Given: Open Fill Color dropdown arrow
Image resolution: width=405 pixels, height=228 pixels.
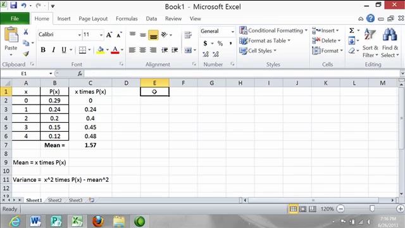Looking at the screenshot, I should [x=107, y=50].
